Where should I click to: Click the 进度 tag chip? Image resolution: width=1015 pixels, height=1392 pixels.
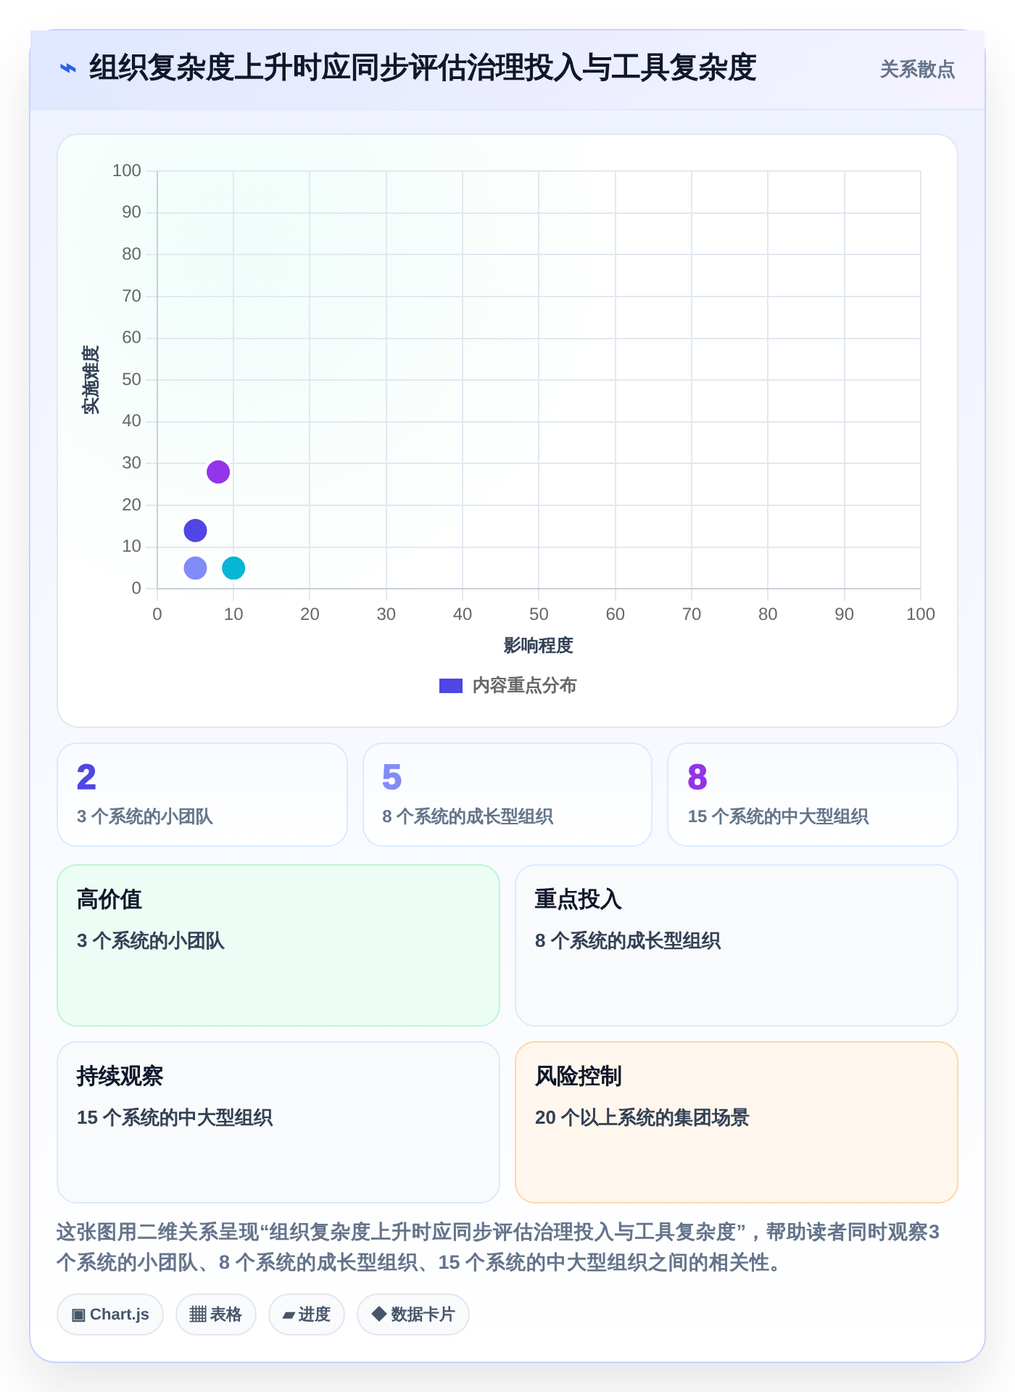pos(307,1314)
